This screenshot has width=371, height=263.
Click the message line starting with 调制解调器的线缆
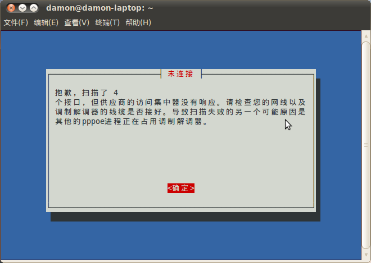[180, 112]
